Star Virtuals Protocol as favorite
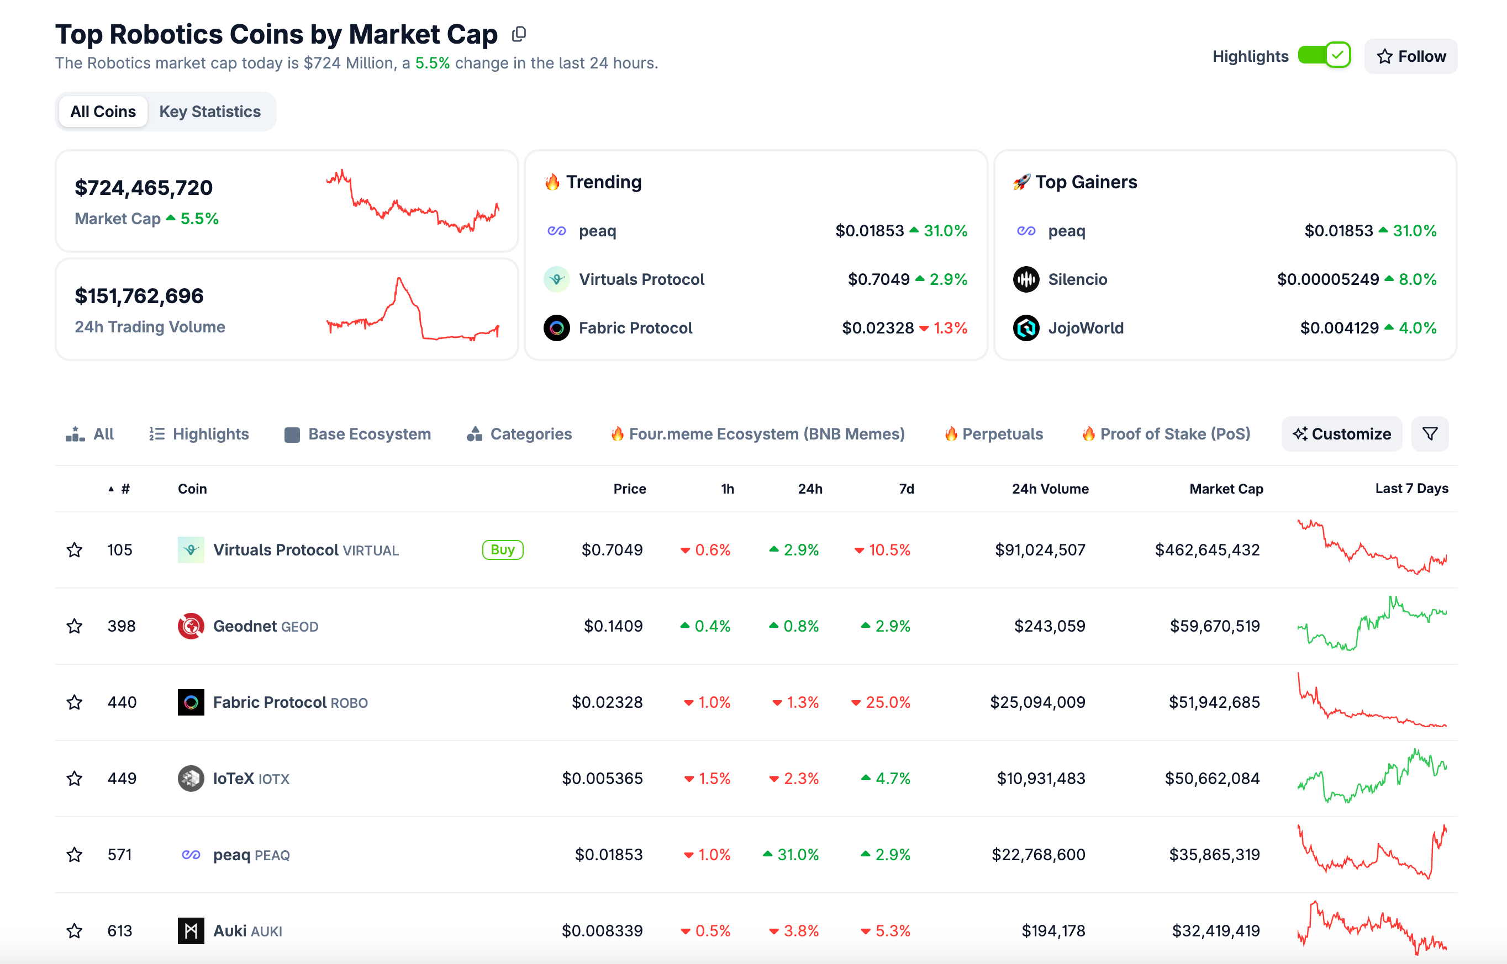The width and height of the screenshot is (1507, 964). click(75, 549)
